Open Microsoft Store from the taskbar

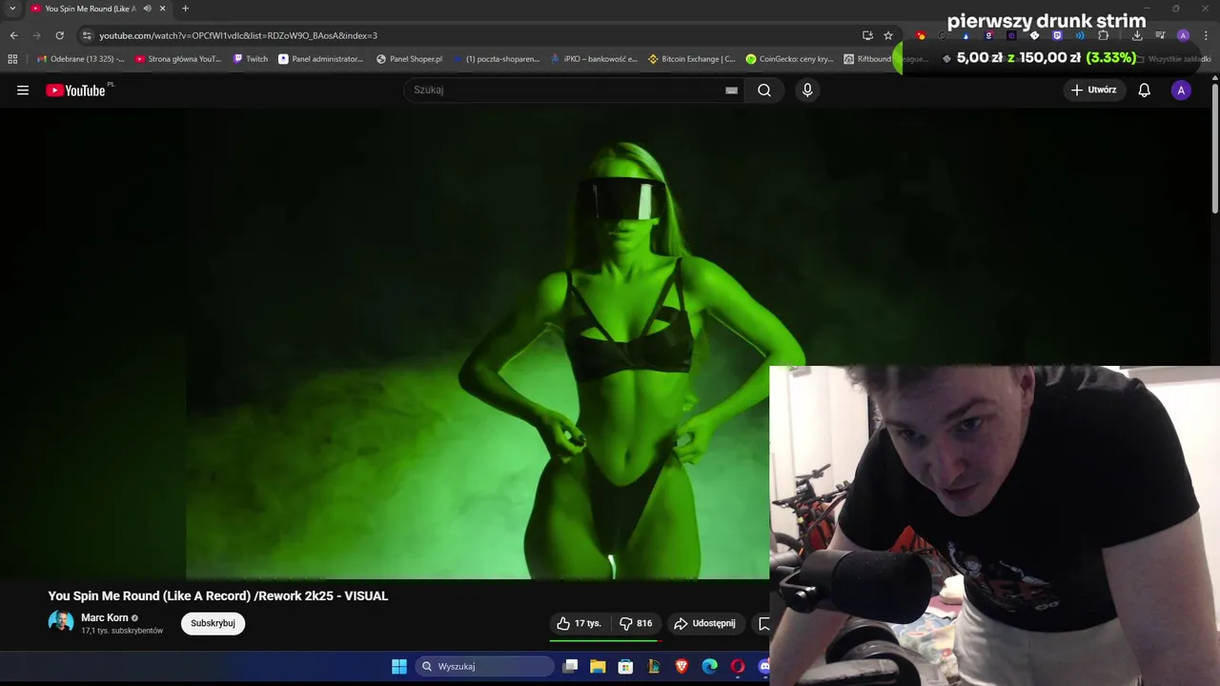tap(625, 666)
